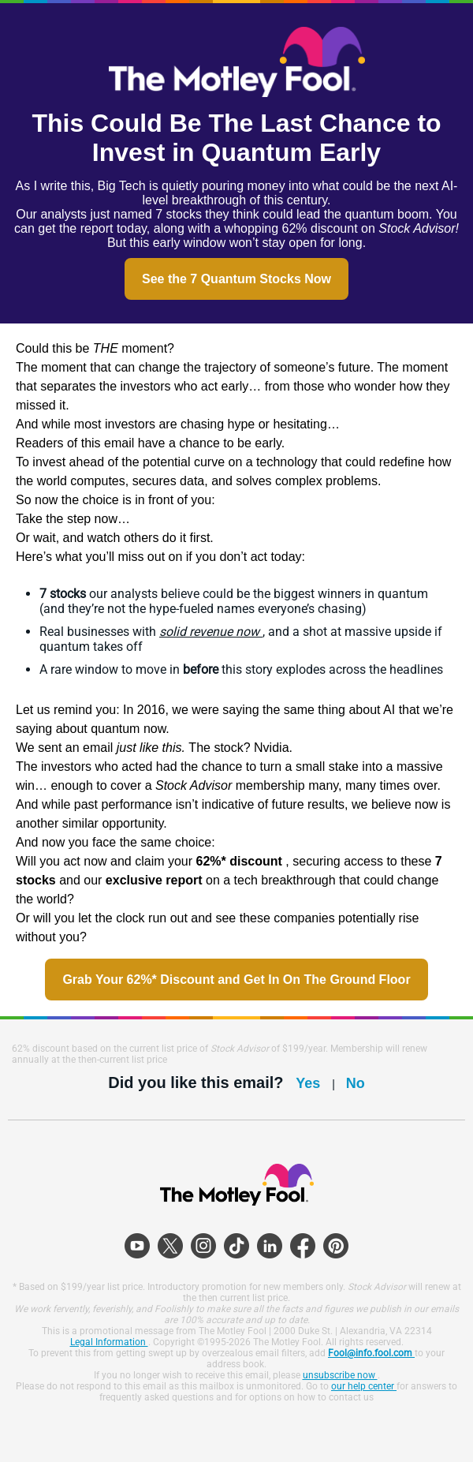Open the our help center link
Viewport: 473px width, 1462px height.
click(363, 1385)
